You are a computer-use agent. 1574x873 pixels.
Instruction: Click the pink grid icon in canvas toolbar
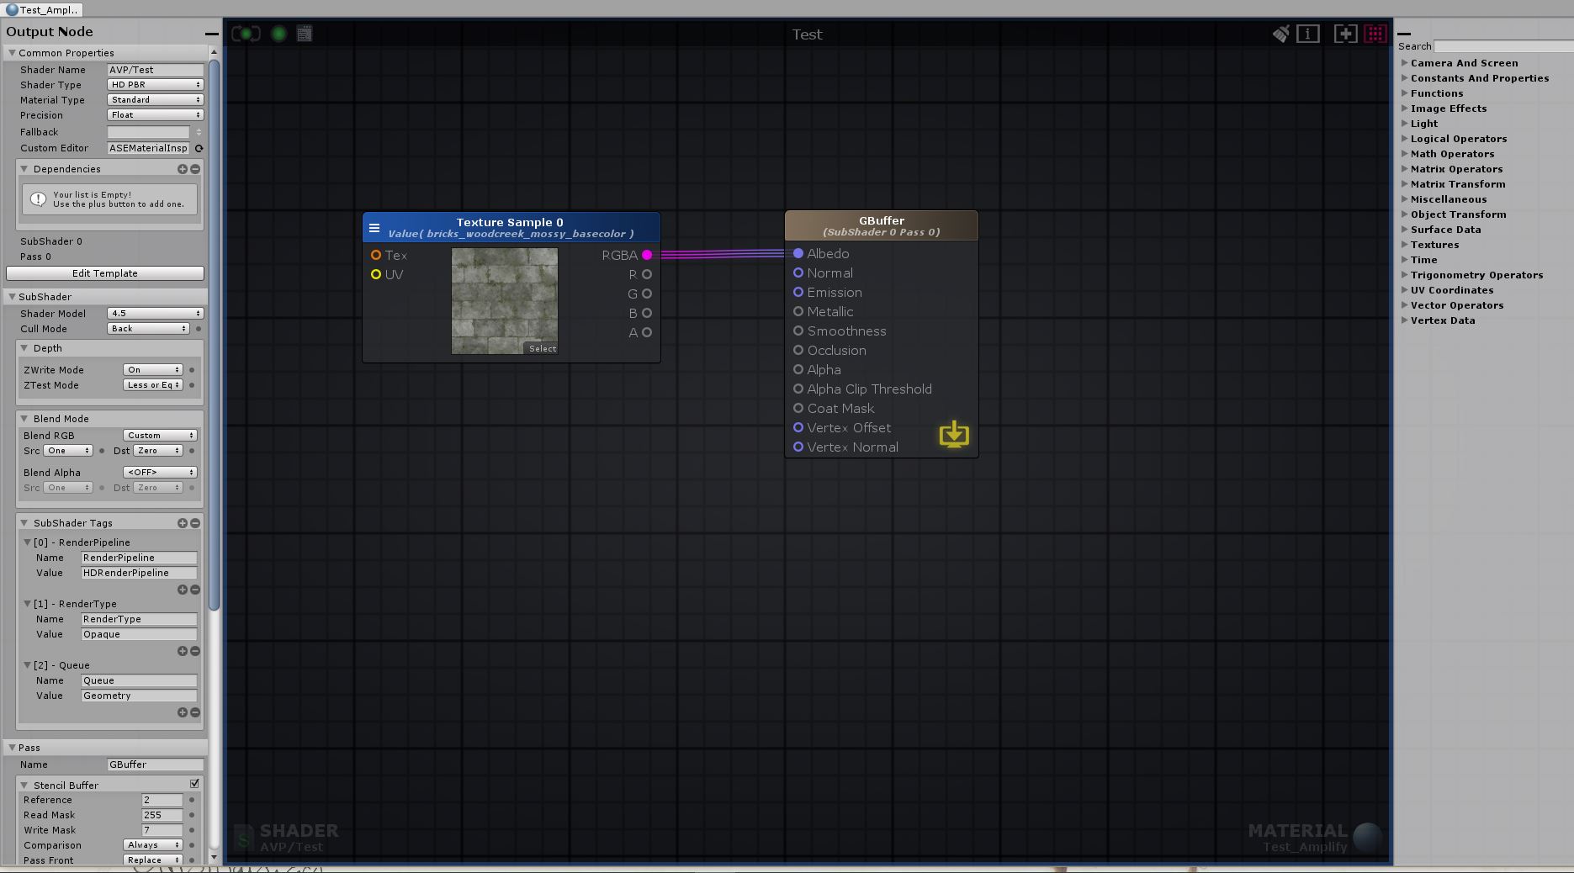point(1375,34)
